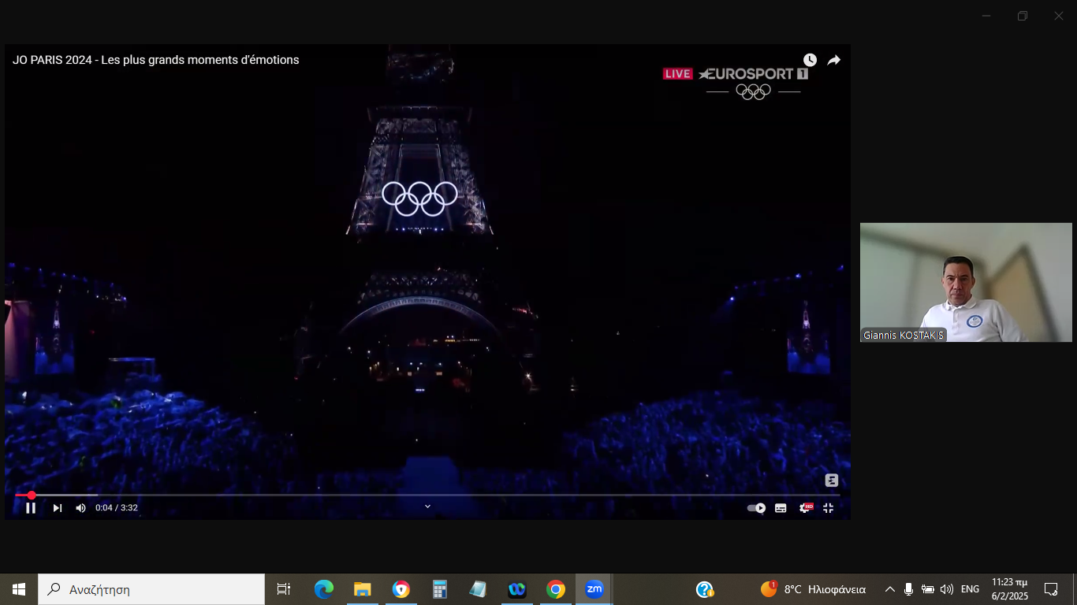1077x605 pixels.
Task: Seek on the video progress bar
Action: [426, 496]
